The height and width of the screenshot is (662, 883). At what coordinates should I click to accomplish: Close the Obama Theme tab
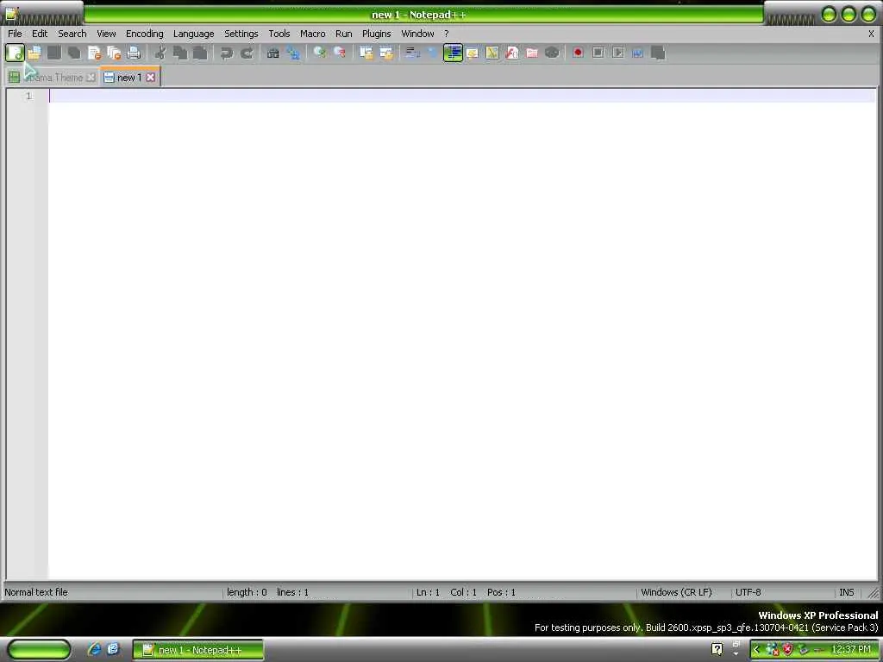[91, 78]
